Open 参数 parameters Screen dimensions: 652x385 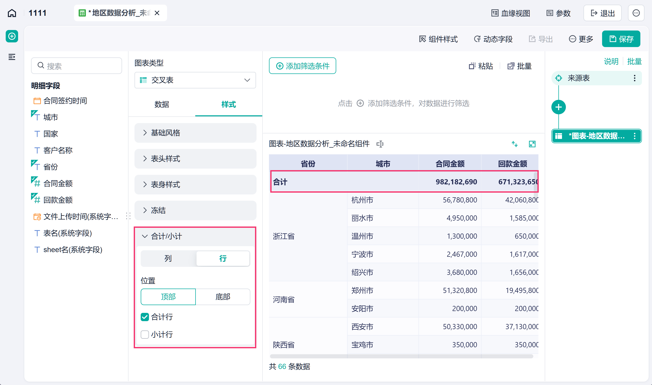pos(558,13)
